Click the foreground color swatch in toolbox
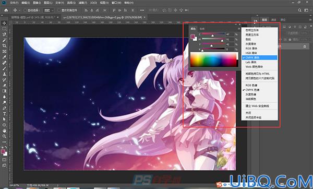 pos(3,152)
